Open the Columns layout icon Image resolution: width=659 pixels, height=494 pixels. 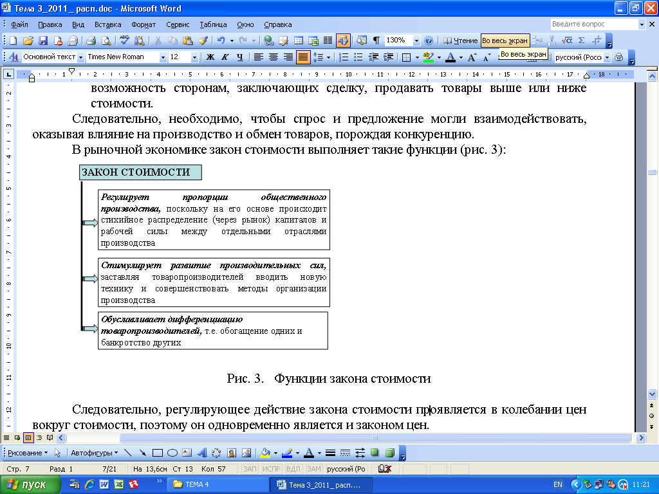coord(328,41)
